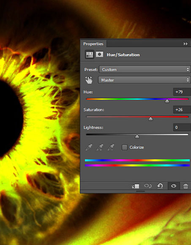Screen dimensions: 191x245
Task: Enable the Colorize checkbox
Action: point(124,147)
